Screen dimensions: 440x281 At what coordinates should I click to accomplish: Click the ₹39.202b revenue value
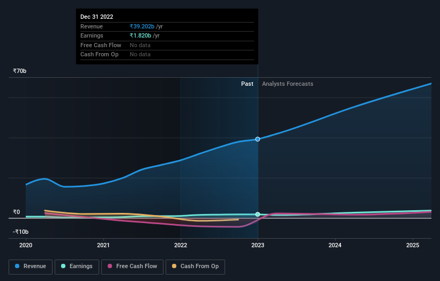click(x=142, y=26)
